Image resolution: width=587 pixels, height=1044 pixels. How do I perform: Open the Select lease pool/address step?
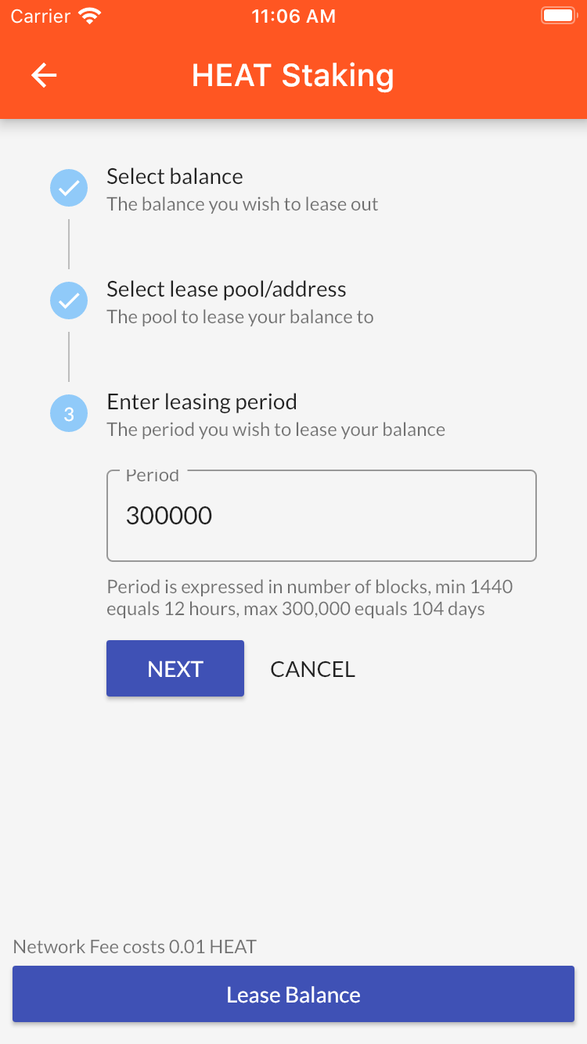click(226, 290)
